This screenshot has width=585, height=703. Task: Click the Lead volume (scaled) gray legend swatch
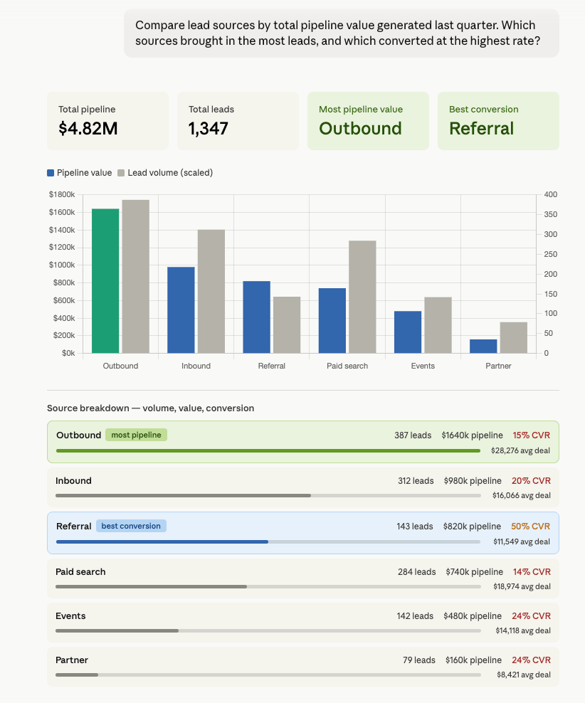121,173
